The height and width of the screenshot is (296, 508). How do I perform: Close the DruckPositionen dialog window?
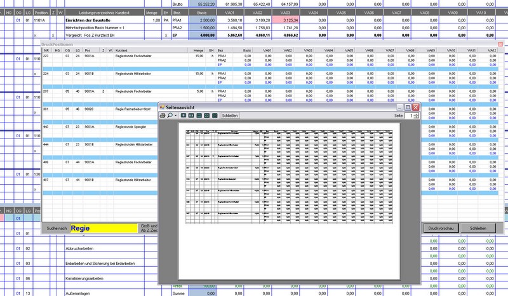point(500,44)
